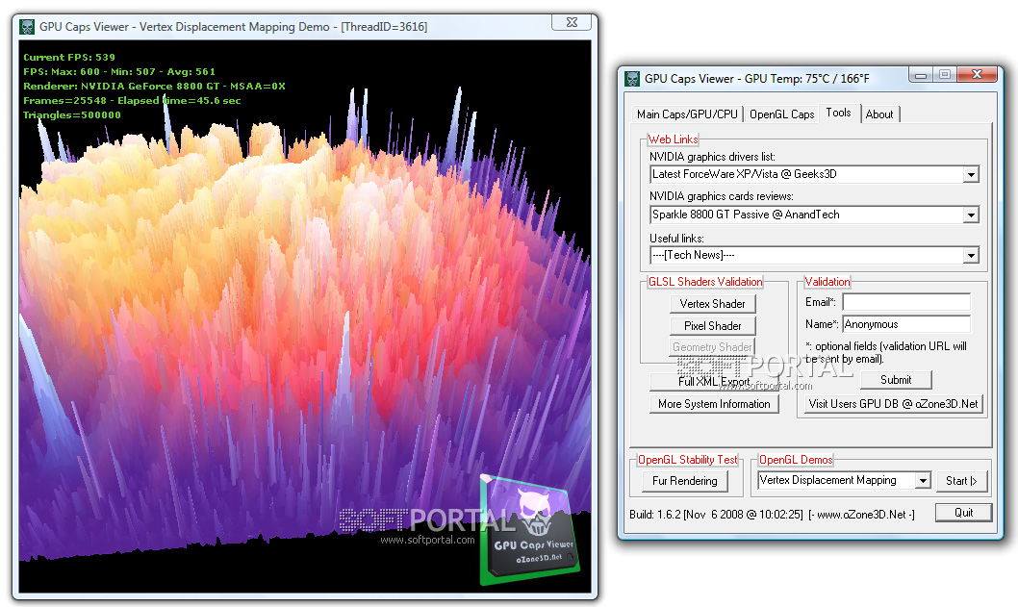
Task: Click the www.oZone3D.Net status text
Action: tap(861, 514)
